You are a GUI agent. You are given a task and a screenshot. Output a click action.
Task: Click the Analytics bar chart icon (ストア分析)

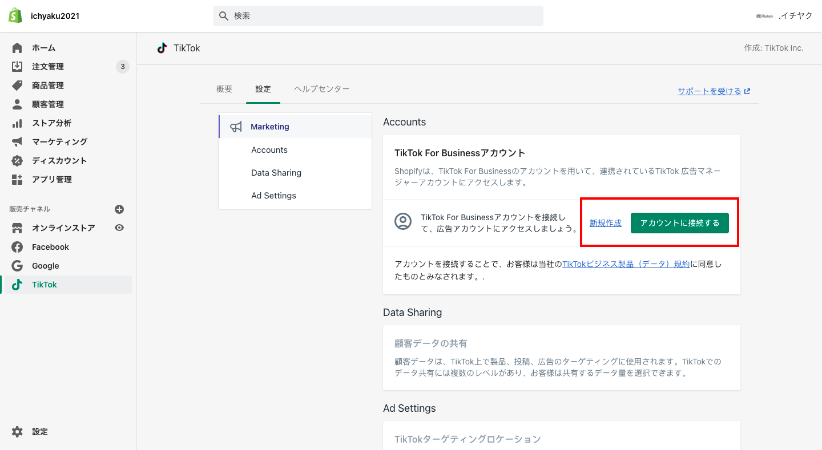pos(17,123)
